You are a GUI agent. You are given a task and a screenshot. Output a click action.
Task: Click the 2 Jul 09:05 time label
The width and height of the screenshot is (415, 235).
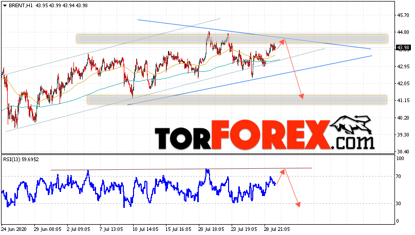(x=79, y=229)
